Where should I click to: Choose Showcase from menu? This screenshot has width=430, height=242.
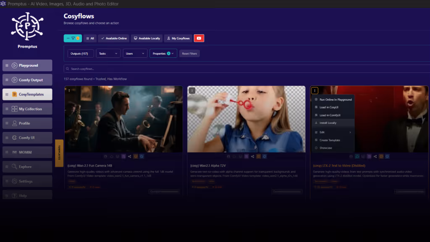333,148
